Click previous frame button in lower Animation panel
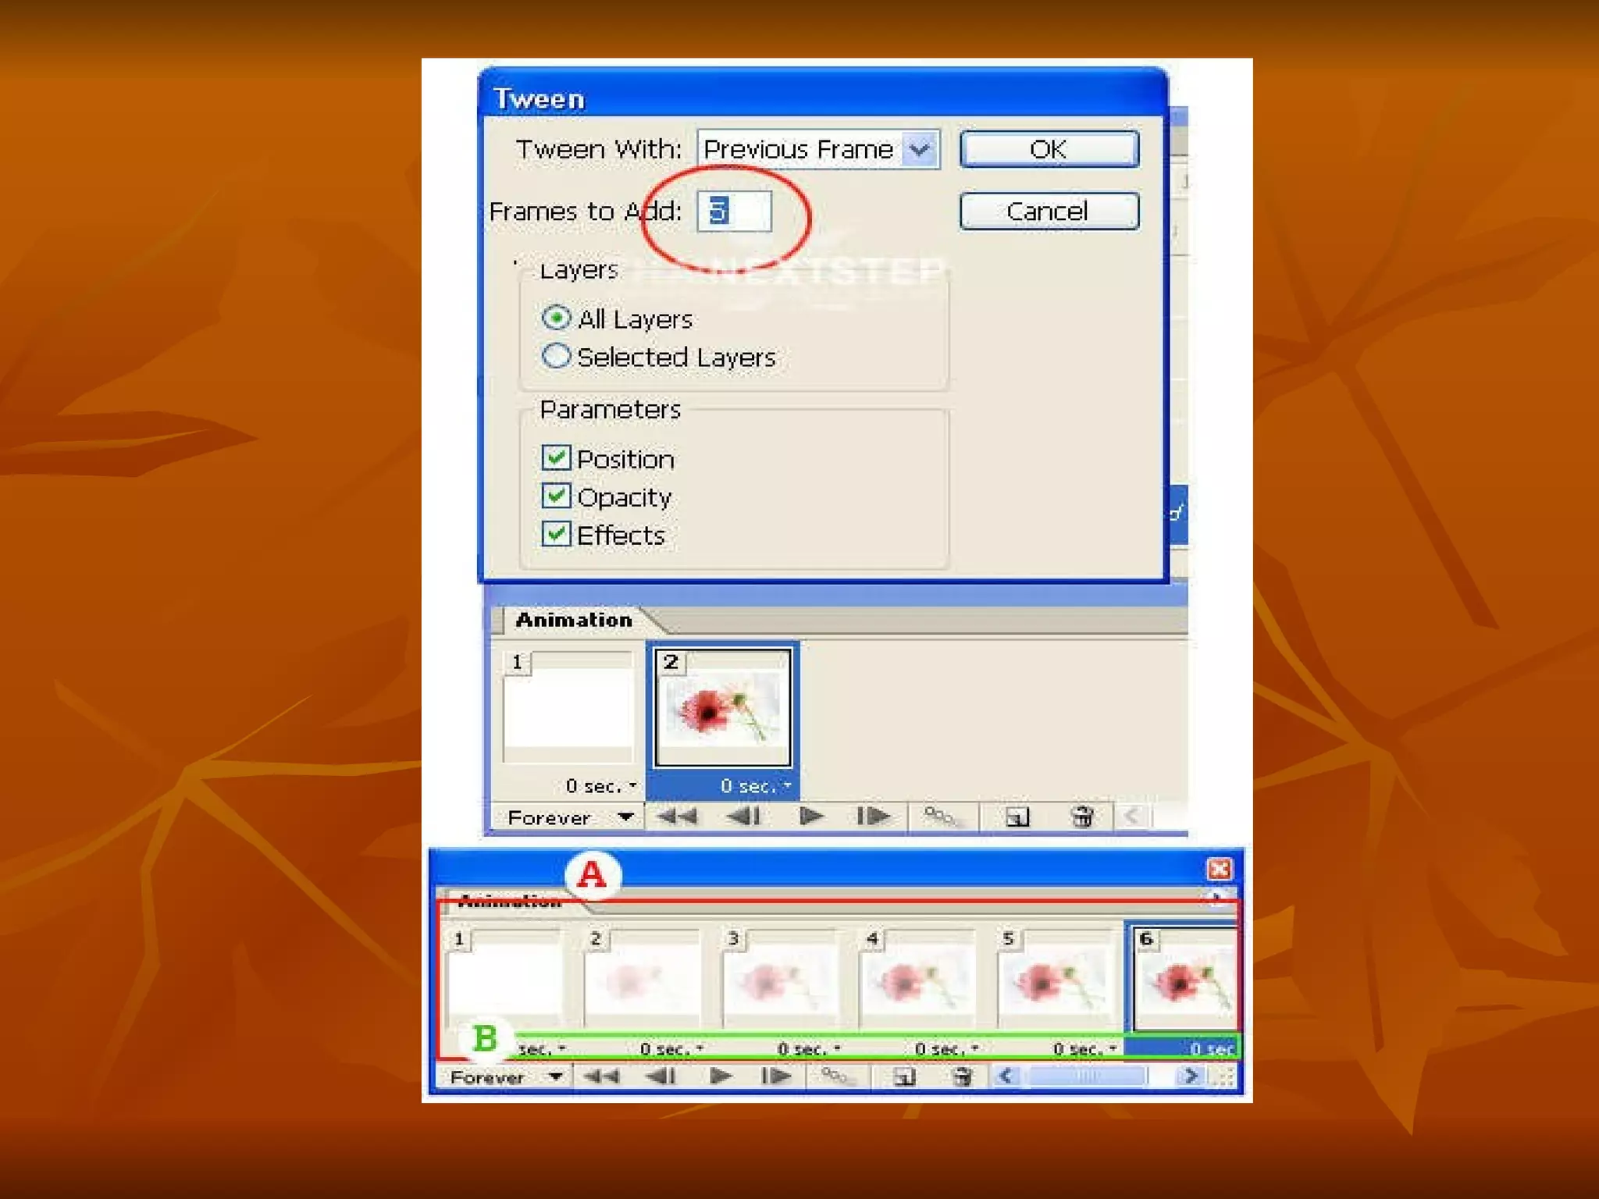Image resolution: width=1599 pixels, height=1199 pixels. click(661, 1077)
